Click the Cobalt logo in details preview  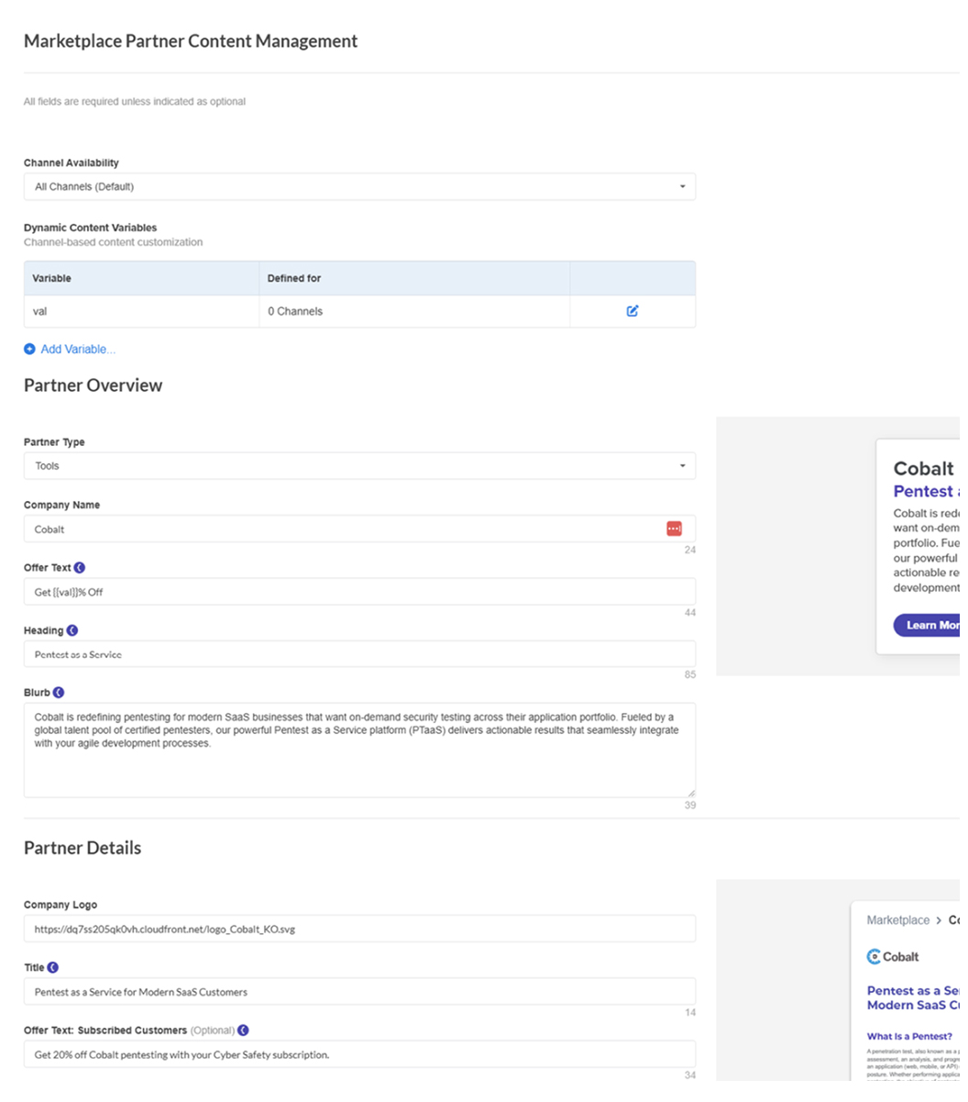pyautogui.click(x=893, y=957)
